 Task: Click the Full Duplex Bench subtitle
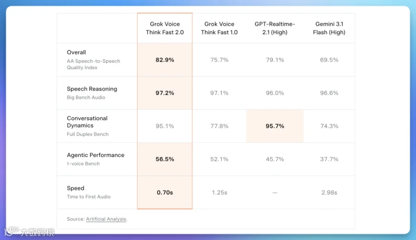[87, 134]
